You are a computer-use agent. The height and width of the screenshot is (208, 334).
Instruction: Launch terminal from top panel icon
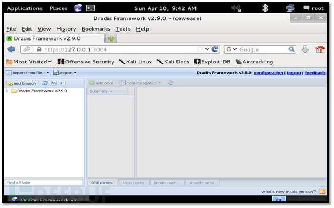[x=91, y=8]
